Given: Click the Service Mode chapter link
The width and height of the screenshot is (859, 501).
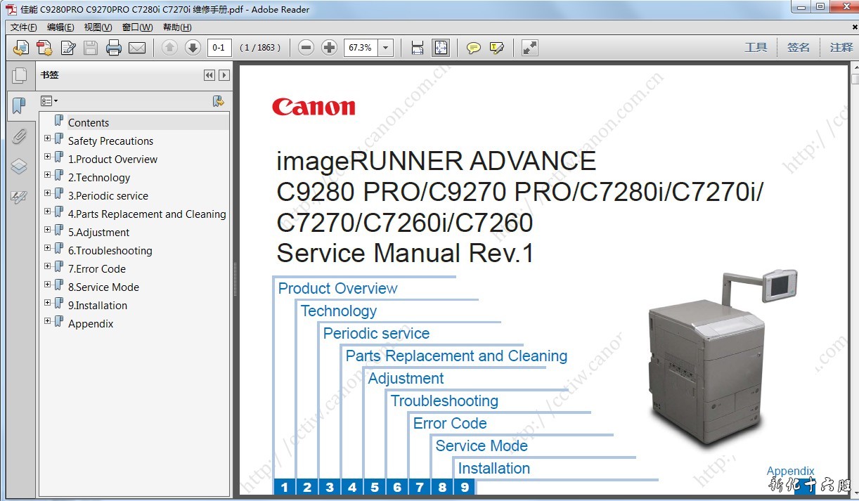Looking at the screenshot, I should (482, 446).
